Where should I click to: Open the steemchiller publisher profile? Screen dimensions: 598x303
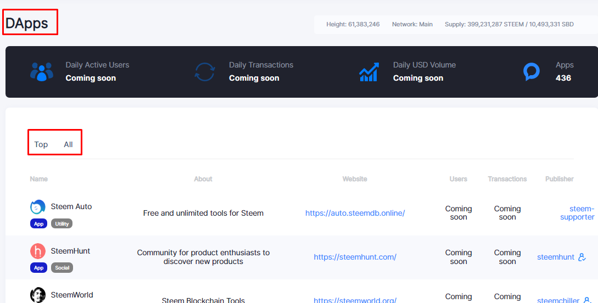click(558, 300)
